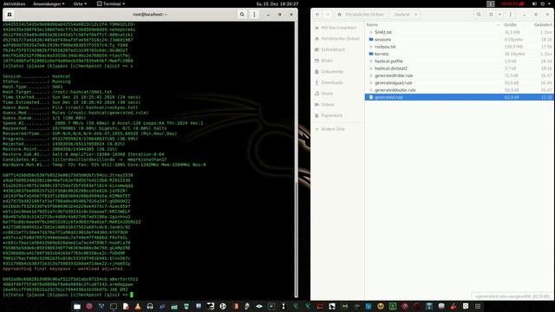Open the file manager three-dot menu
Viewport: 555px width, 312px height.
pyautogui.click(x=511, y=15)
